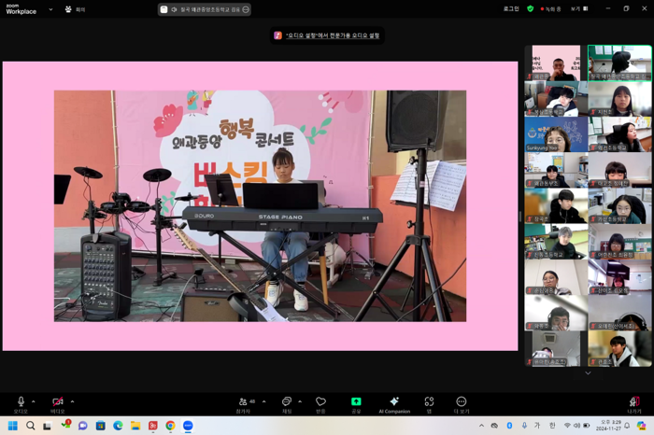Open the More options ellipsis menu
Viewport: 654px width, 435px height.
tap(462, 403)
